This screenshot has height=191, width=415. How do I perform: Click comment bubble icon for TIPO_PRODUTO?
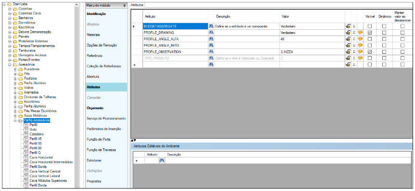(x=360, y=58)
